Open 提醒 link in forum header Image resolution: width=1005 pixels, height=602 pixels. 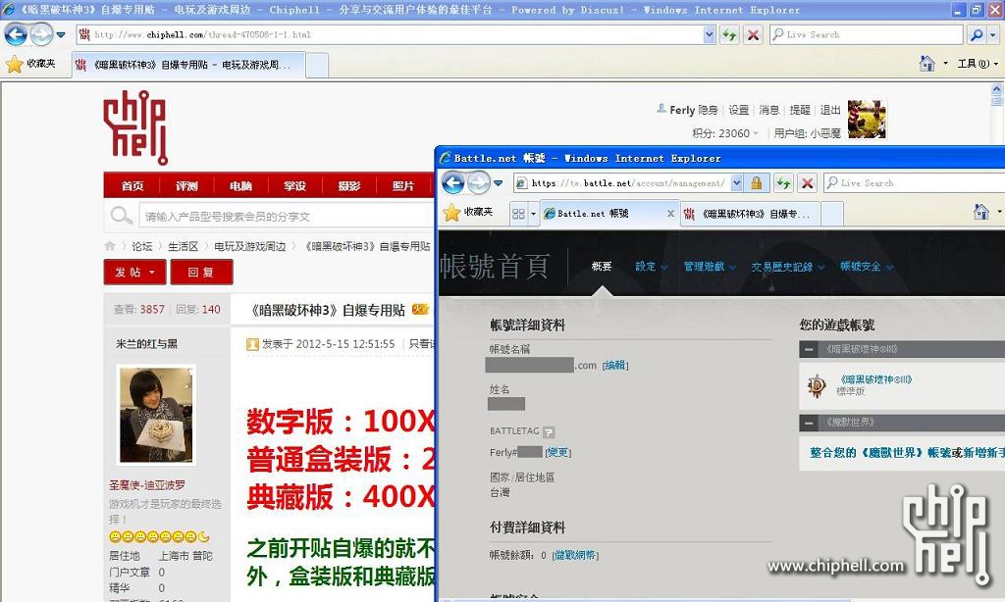pos(800,110)
